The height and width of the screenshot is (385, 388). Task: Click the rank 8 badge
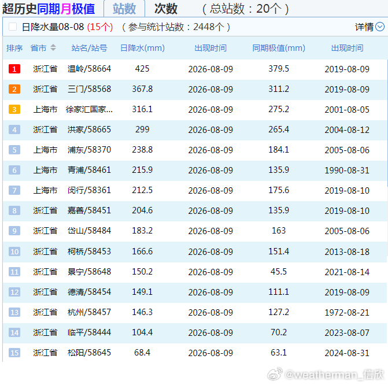click(x=14, y=210)
